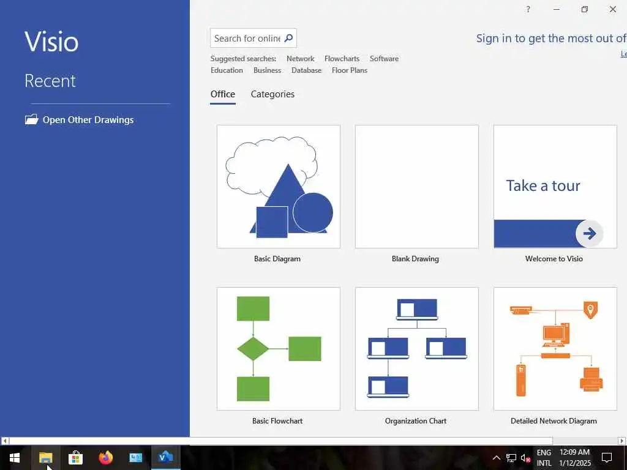The width and height of the screenshot is (627, 470).
Task: Click the Open Other Drawings folder icon
Action: 32,119
